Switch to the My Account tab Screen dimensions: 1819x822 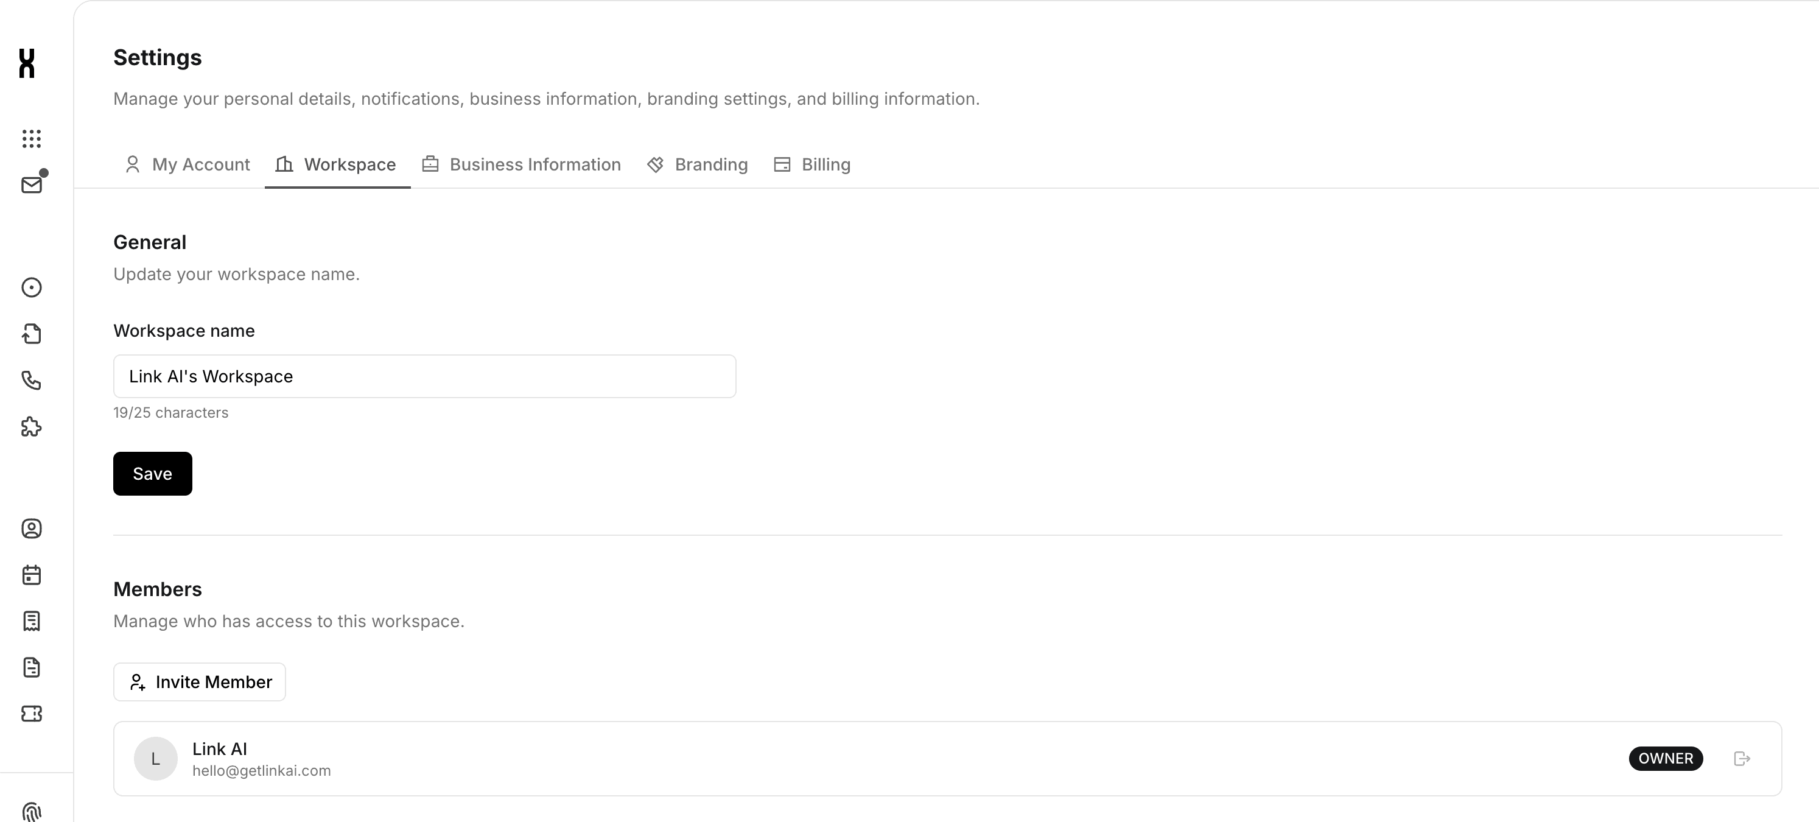pyautogui.click(x=188, y=164)
